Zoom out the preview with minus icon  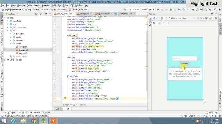198,18
